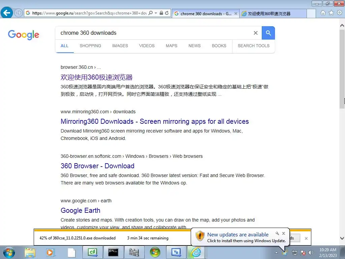
Task: Open the green Windows orb taskbar icon
Action: coord(155,252)
